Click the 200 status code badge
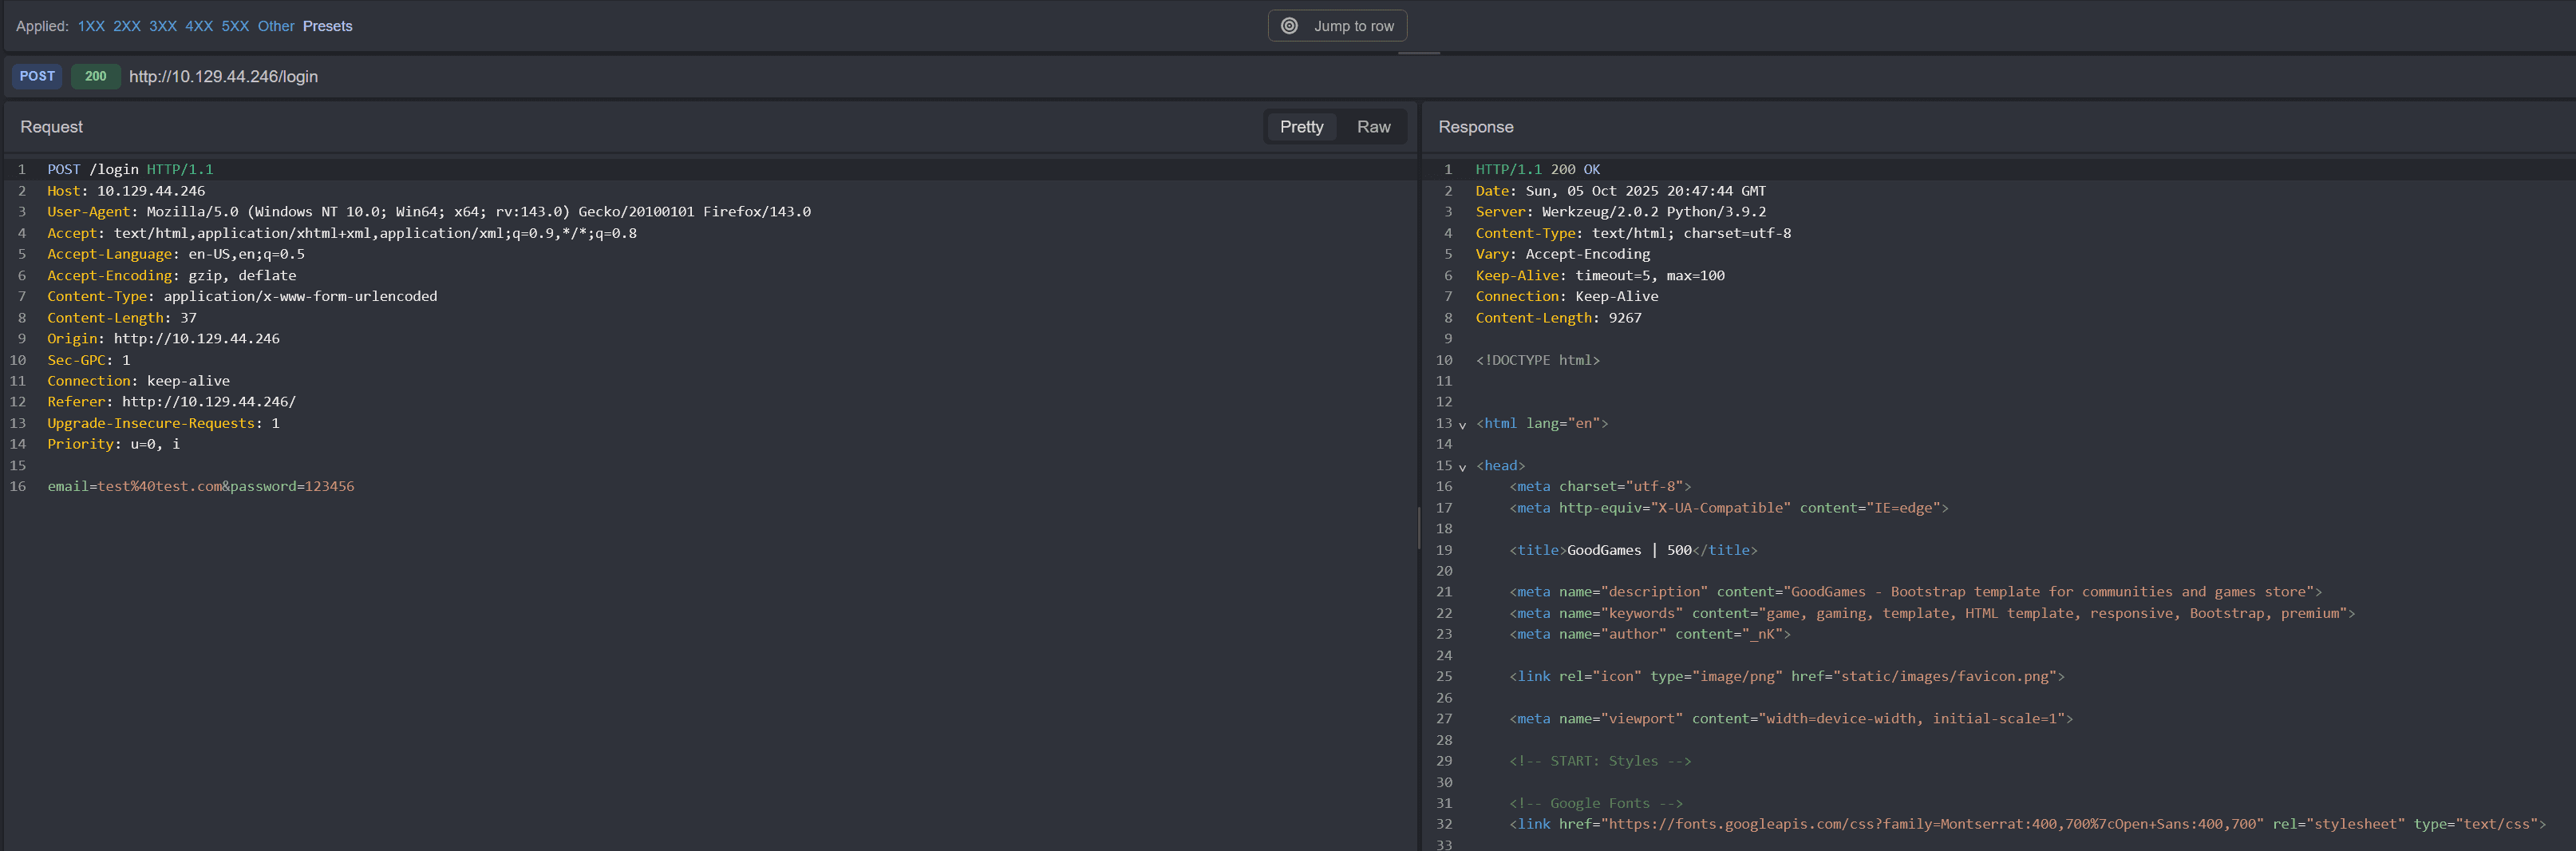Viewport: 2576px width, 851px height. point(96,76)
